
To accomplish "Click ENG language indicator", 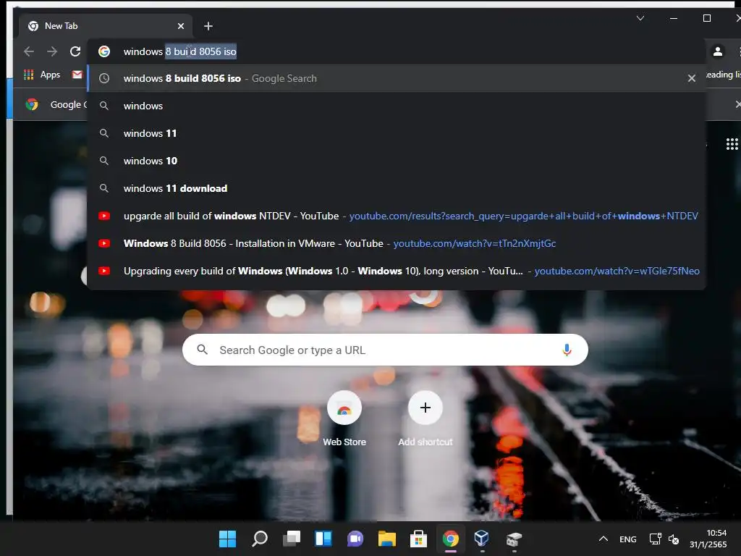I will 628,539.
